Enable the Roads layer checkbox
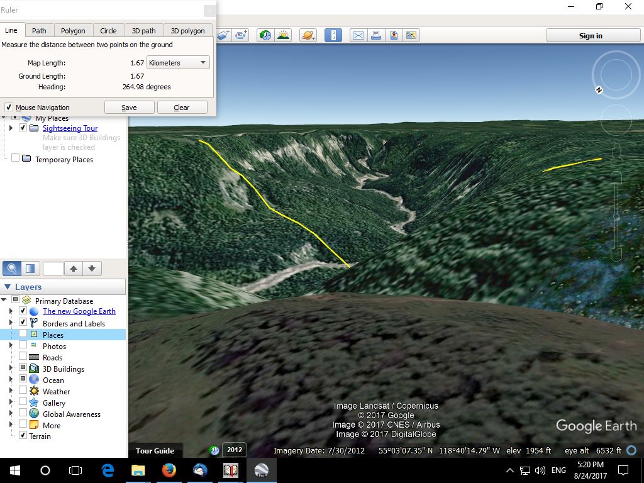Viewport: 644px width, 483px height. (23, 356)
